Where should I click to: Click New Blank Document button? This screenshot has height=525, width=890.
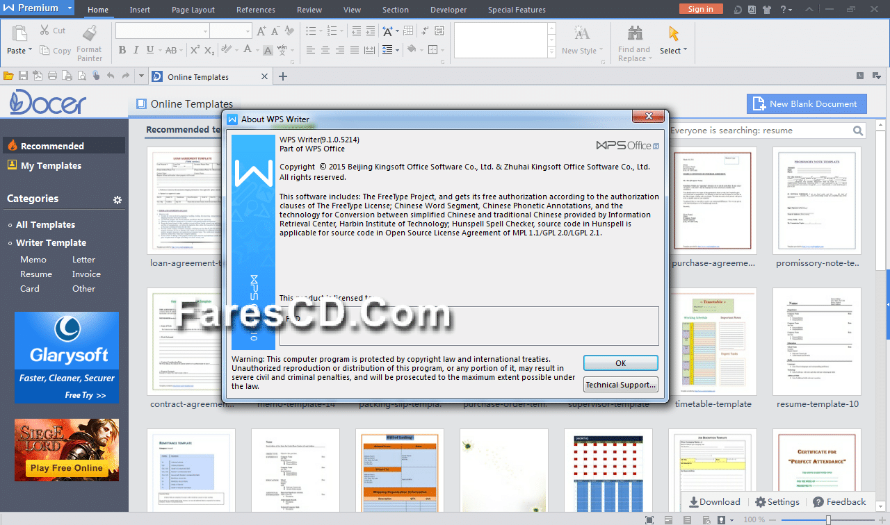pos(807,104)
